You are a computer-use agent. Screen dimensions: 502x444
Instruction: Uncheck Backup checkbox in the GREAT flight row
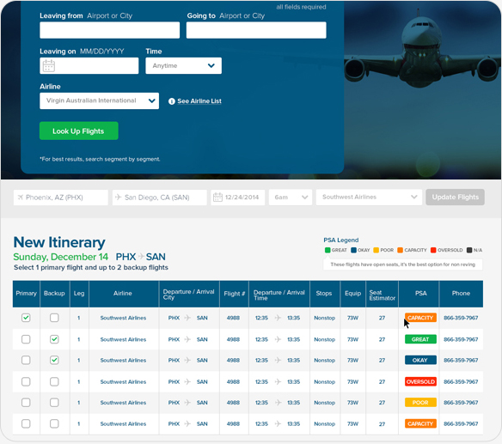pyautogui.click(x=54, y=339)
